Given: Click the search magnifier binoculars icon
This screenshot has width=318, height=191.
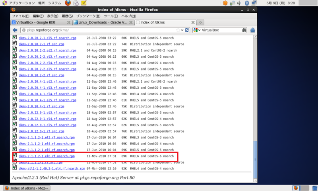Looking at the screenshot, I should click(244, 30).
